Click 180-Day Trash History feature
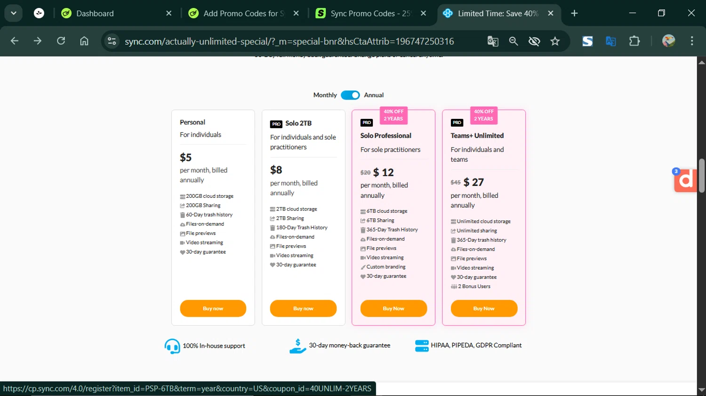The height and width of the screenshot is (396, 706). point(302,227)
